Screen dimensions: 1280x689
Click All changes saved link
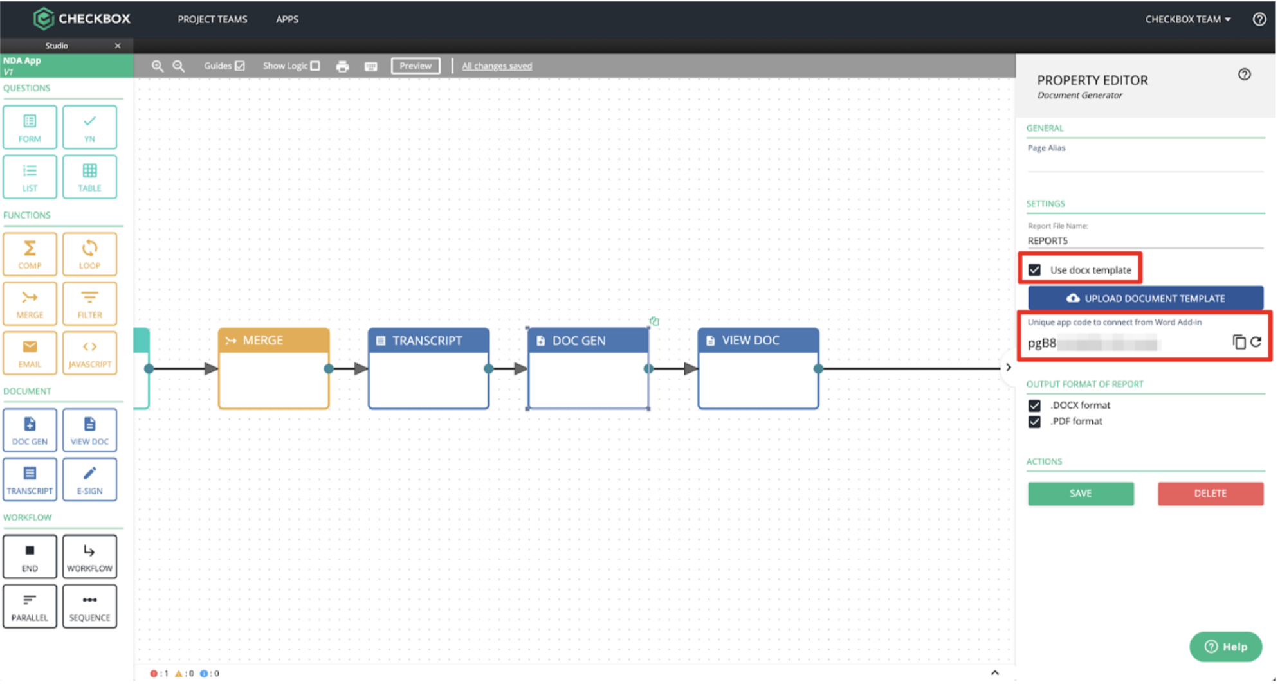pos(497,66)
